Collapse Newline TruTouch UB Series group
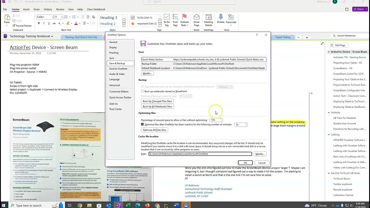Viewport: 370px width, 208px height. pos(329,173)
